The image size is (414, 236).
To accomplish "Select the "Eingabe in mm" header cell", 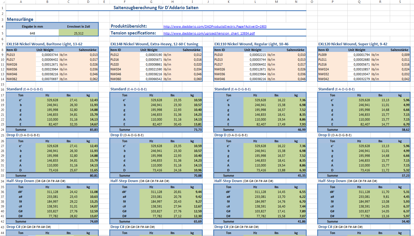I will (x=32, y=26).
